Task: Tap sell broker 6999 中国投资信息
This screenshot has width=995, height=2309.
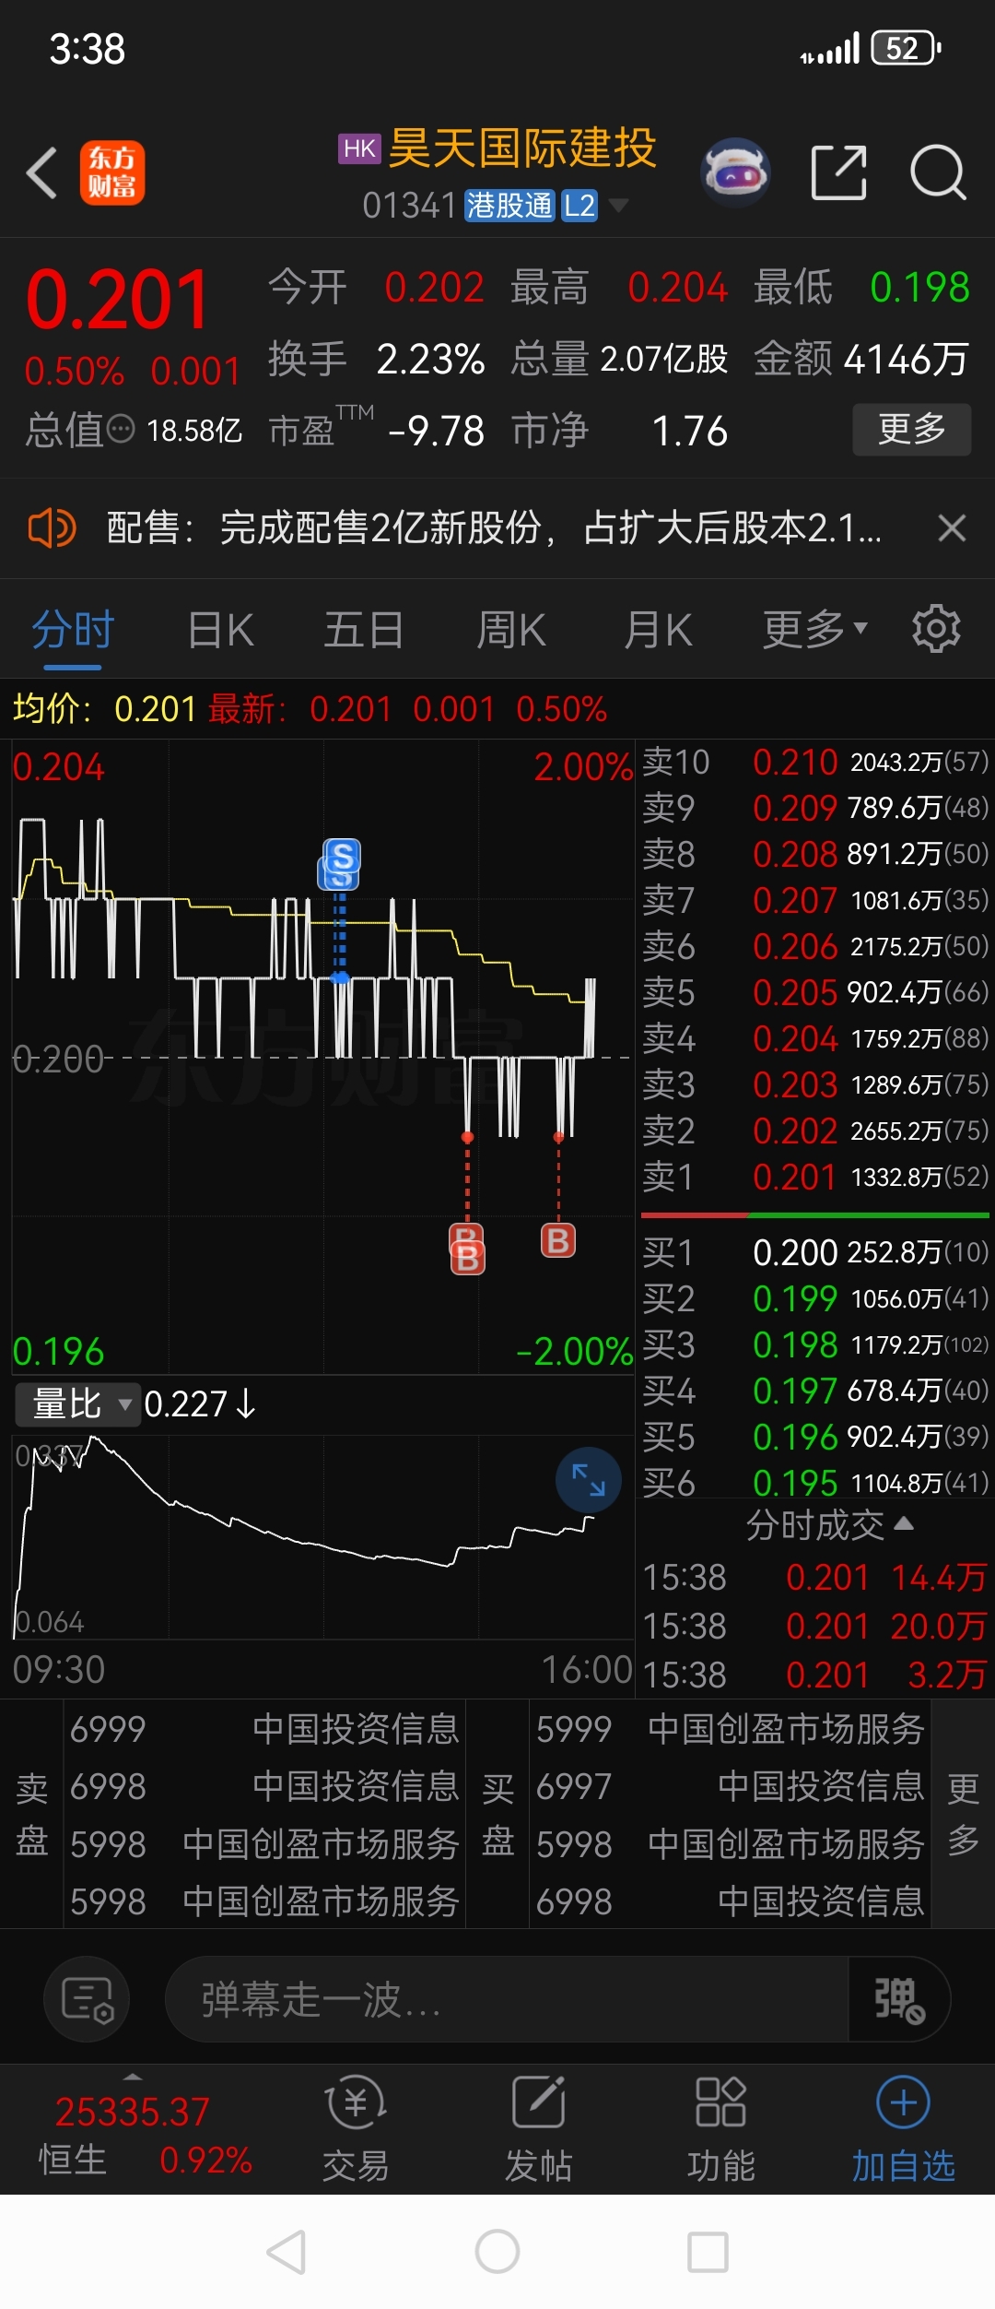Action: pyautogui.click(x=264, y=1729)
